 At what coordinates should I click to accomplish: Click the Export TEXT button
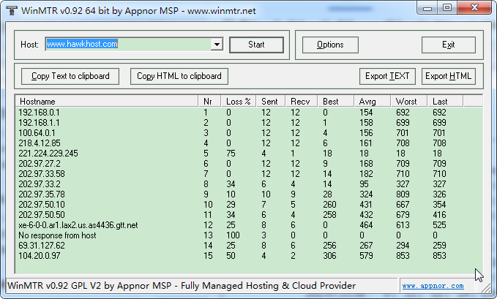tap(387, 76)
